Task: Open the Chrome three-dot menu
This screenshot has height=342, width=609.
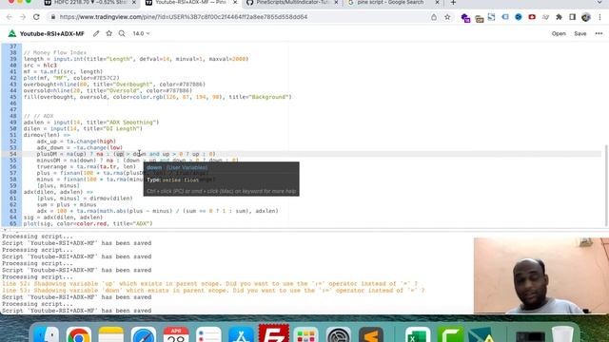Action: click(x=600, y=17)
